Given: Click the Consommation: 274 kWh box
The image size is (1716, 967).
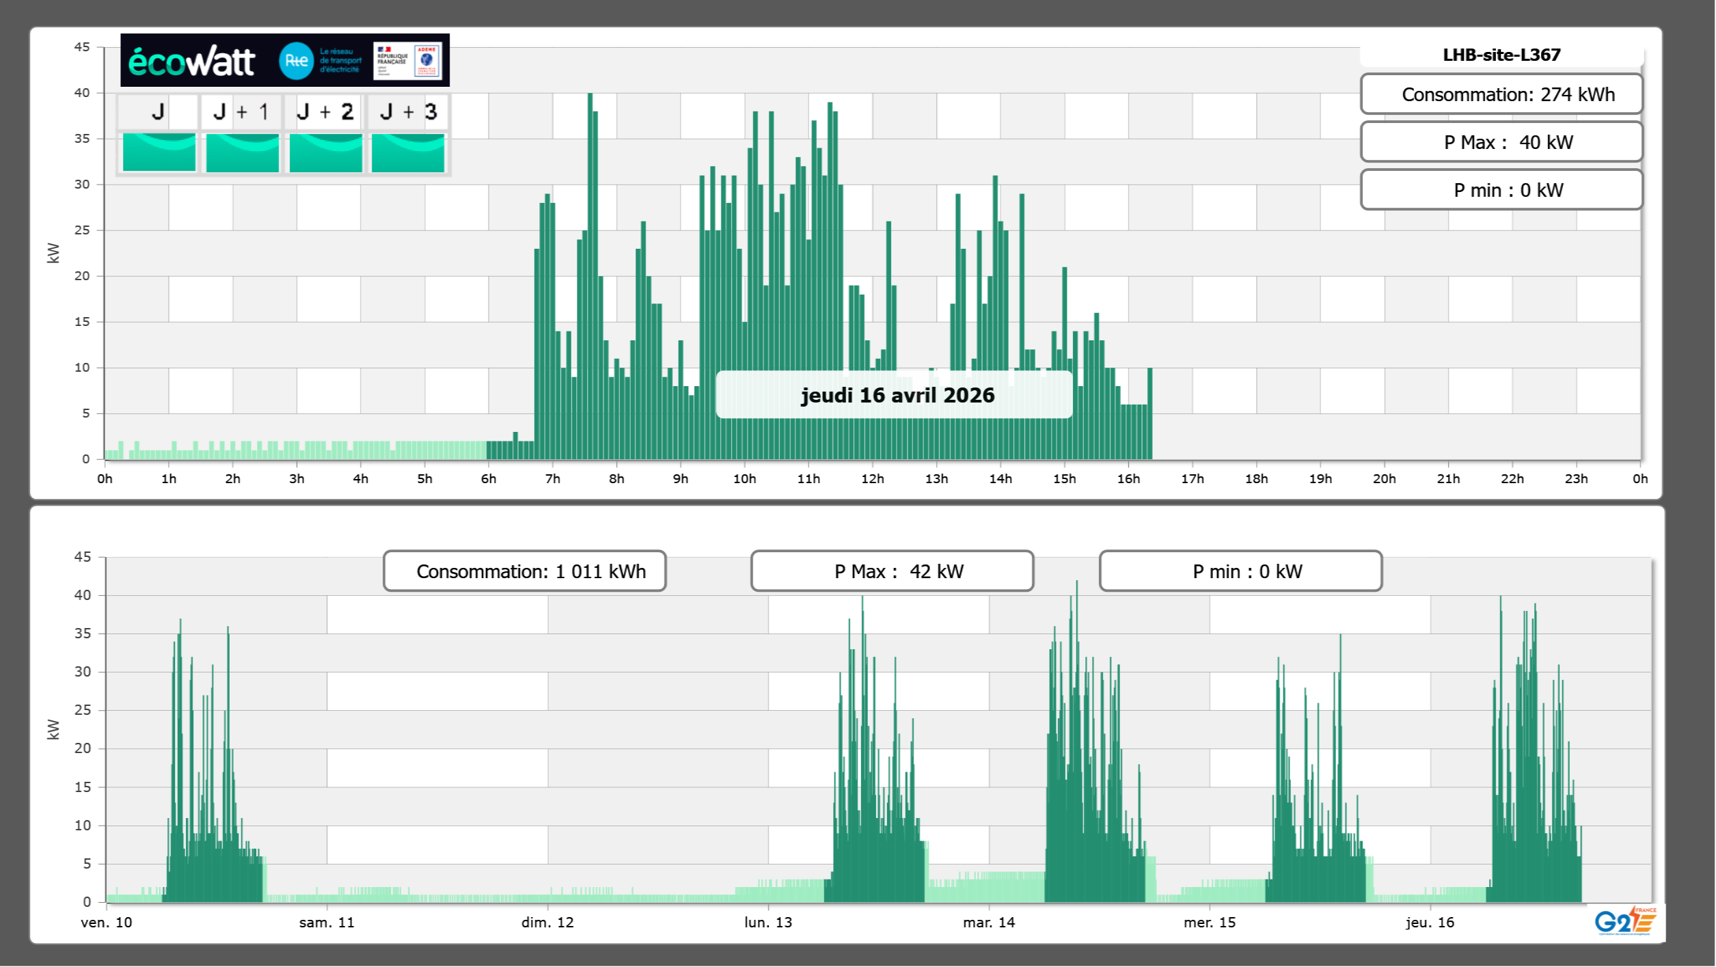Looking at the screenshot, I should tap(1501, 94).
